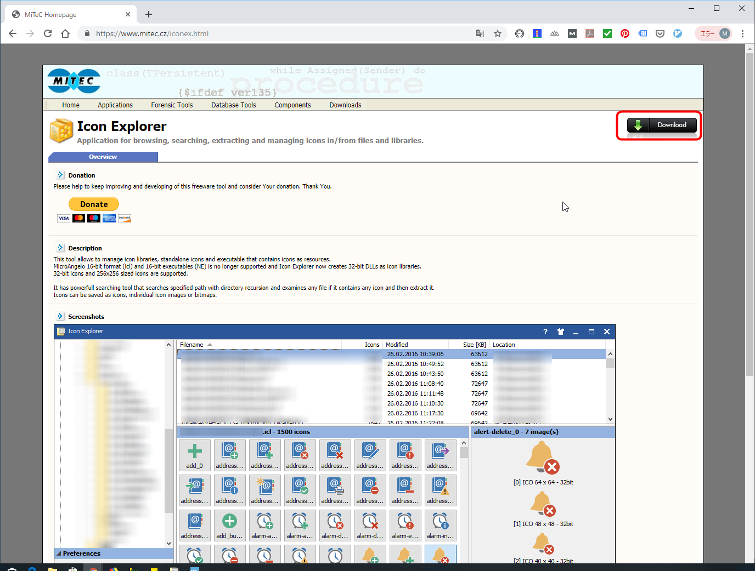Click the shirt skin icon in Icon Explorer titlebar
Viewport: 755px width, 571px height.
(560, 332)
